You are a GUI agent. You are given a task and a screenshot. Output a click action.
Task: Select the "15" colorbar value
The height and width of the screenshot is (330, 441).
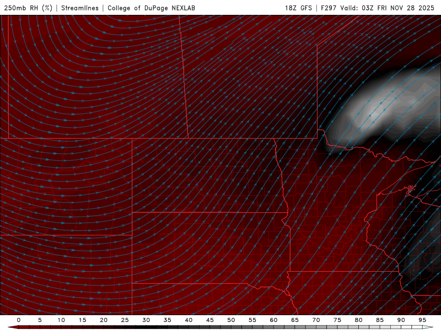[82, 320]
